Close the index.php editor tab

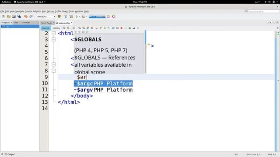click(x=71, y=23)
